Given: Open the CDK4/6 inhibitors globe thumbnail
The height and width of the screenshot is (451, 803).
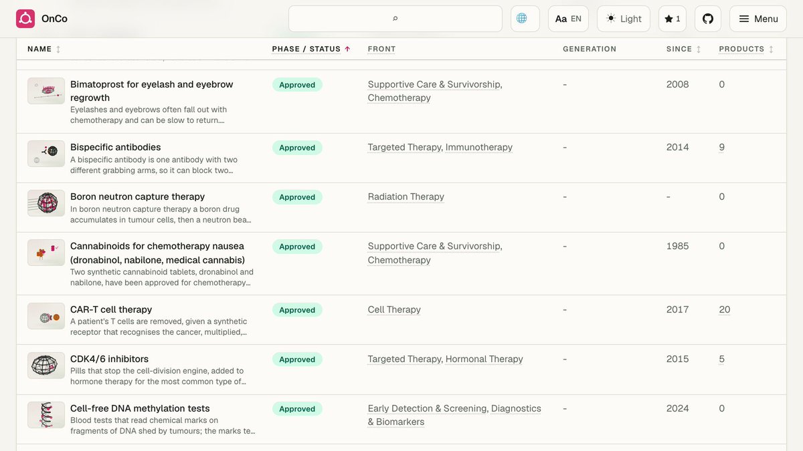Looking at the screenshot, I should tap(46, 365).
